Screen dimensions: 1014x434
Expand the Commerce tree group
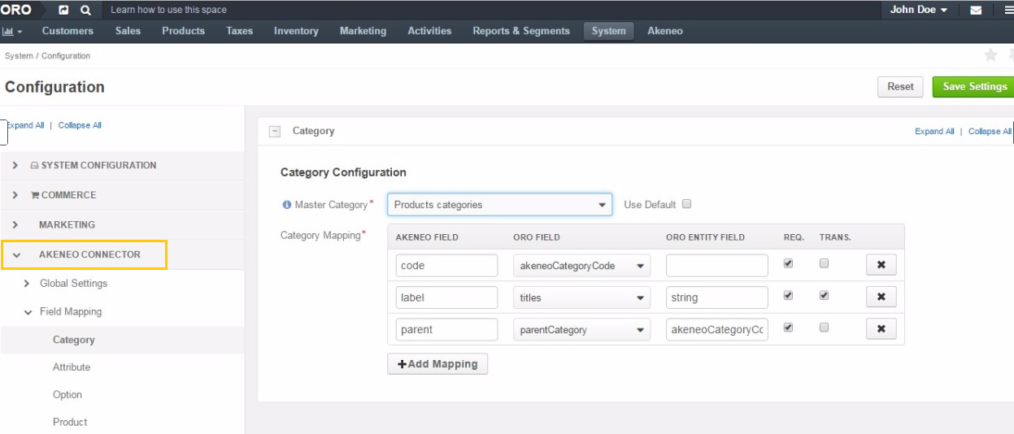[x=122, y=195]
